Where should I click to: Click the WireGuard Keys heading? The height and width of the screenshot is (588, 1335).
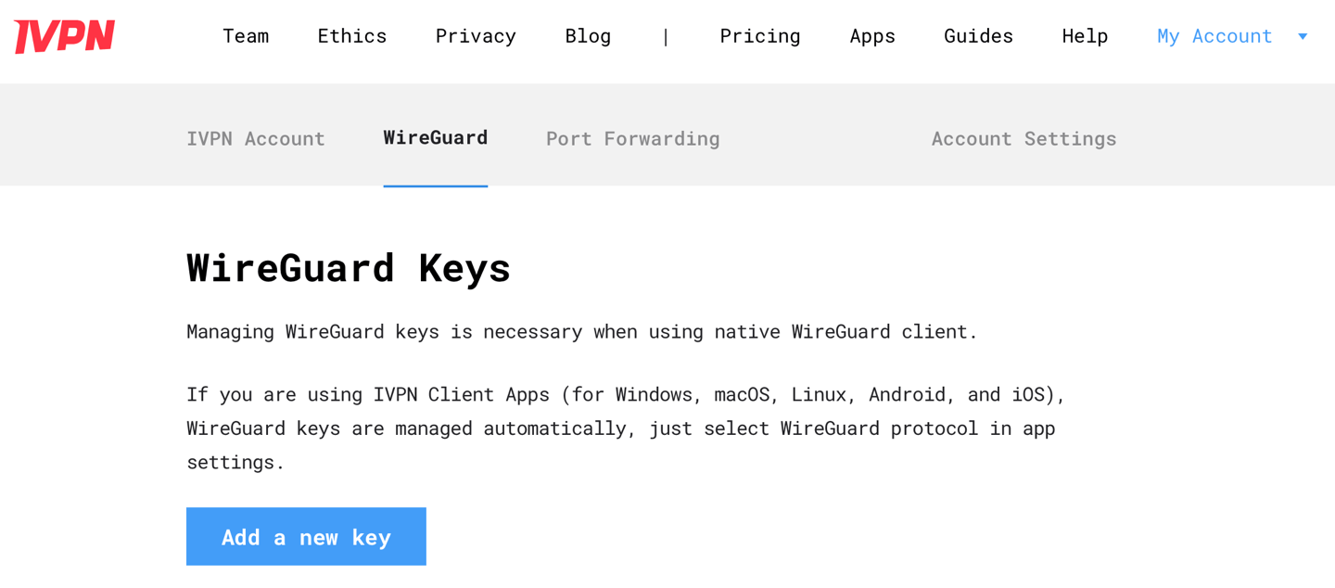click(348, 268)
